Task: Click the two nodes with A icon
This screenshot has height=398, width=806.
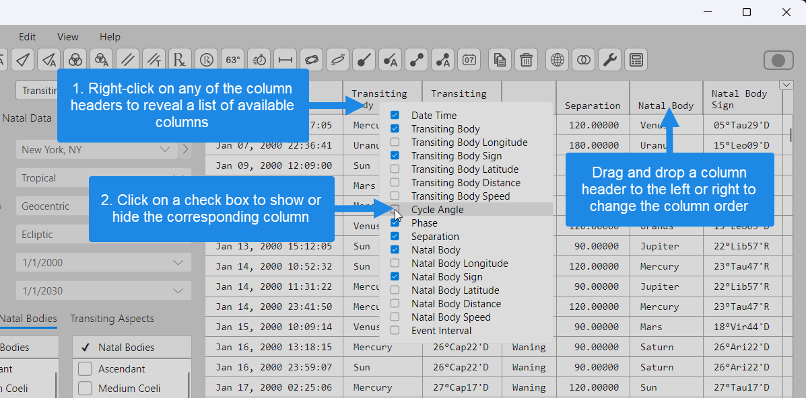Action: (x=442, y=60)
